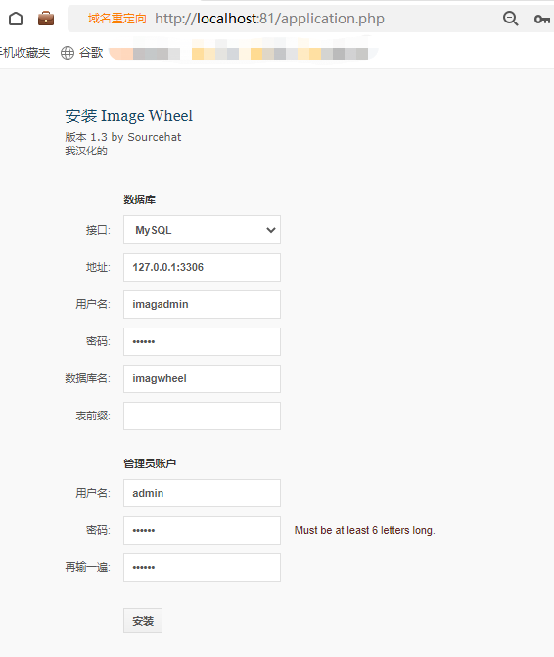The width and height of the screenshot is (554, 657).
Task: Click the 数据库 section heading
Action: (x=139, y=199)
